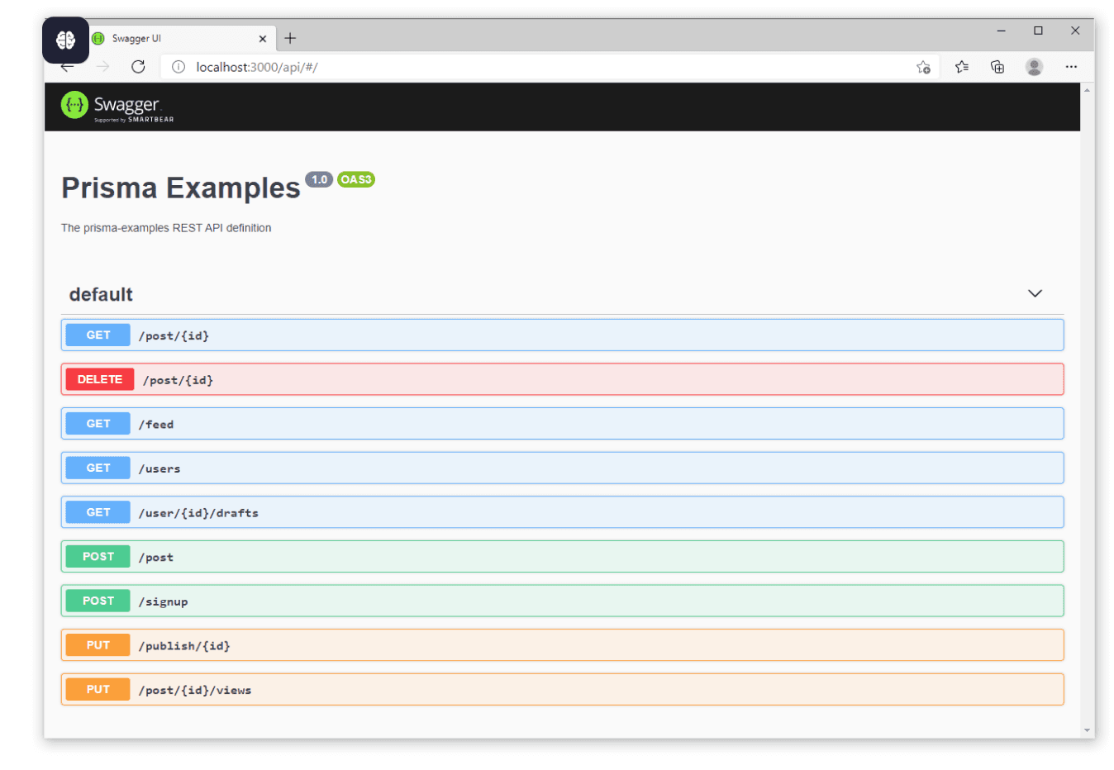1114x770 pixels.
Task: Open the browser profile icon
Action: click(1034, 67)
